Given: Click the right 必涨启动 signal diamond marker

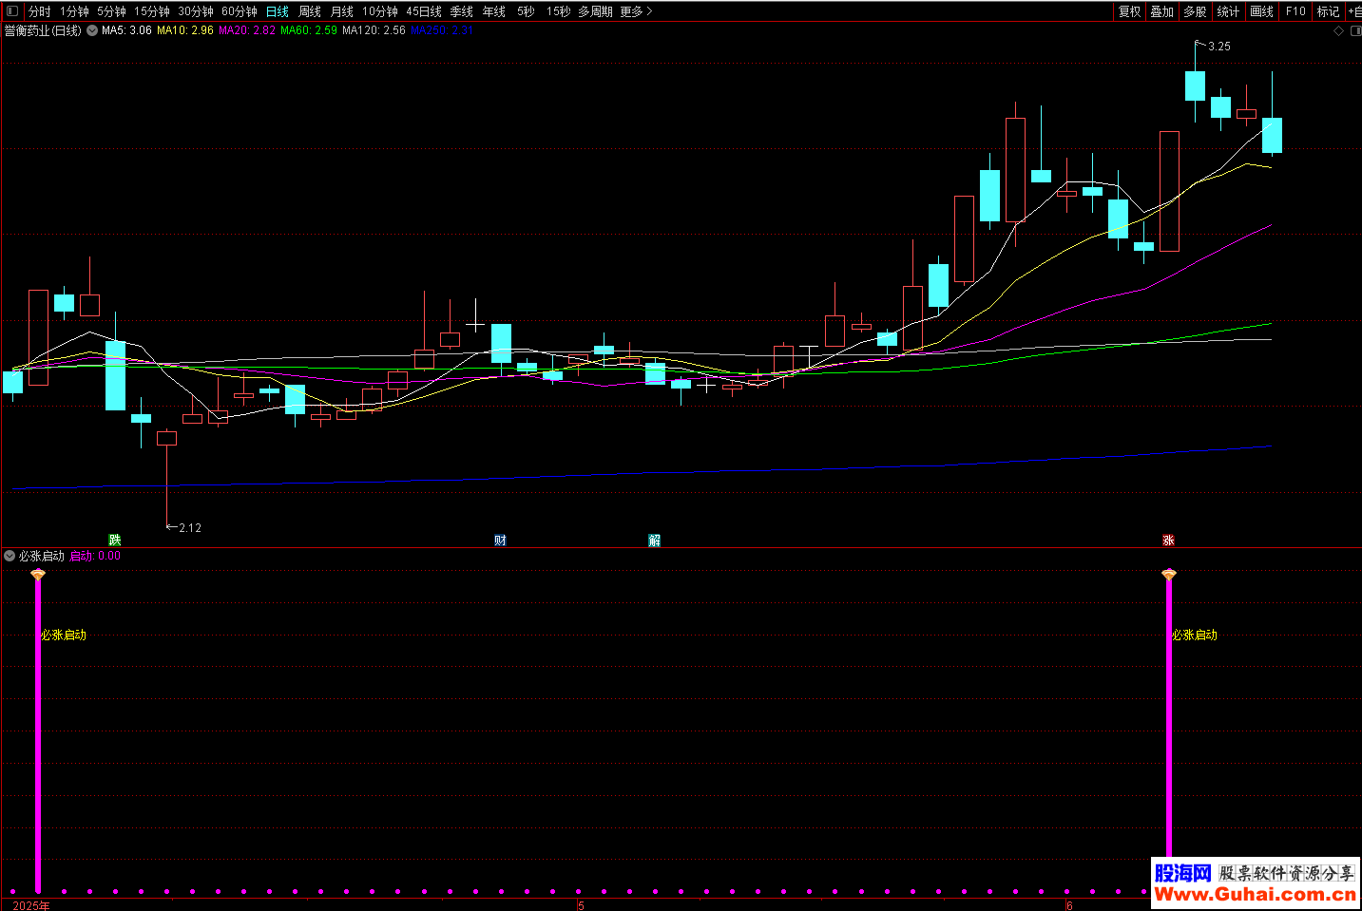Looking at the screenshot, I should click(1169, 575).
